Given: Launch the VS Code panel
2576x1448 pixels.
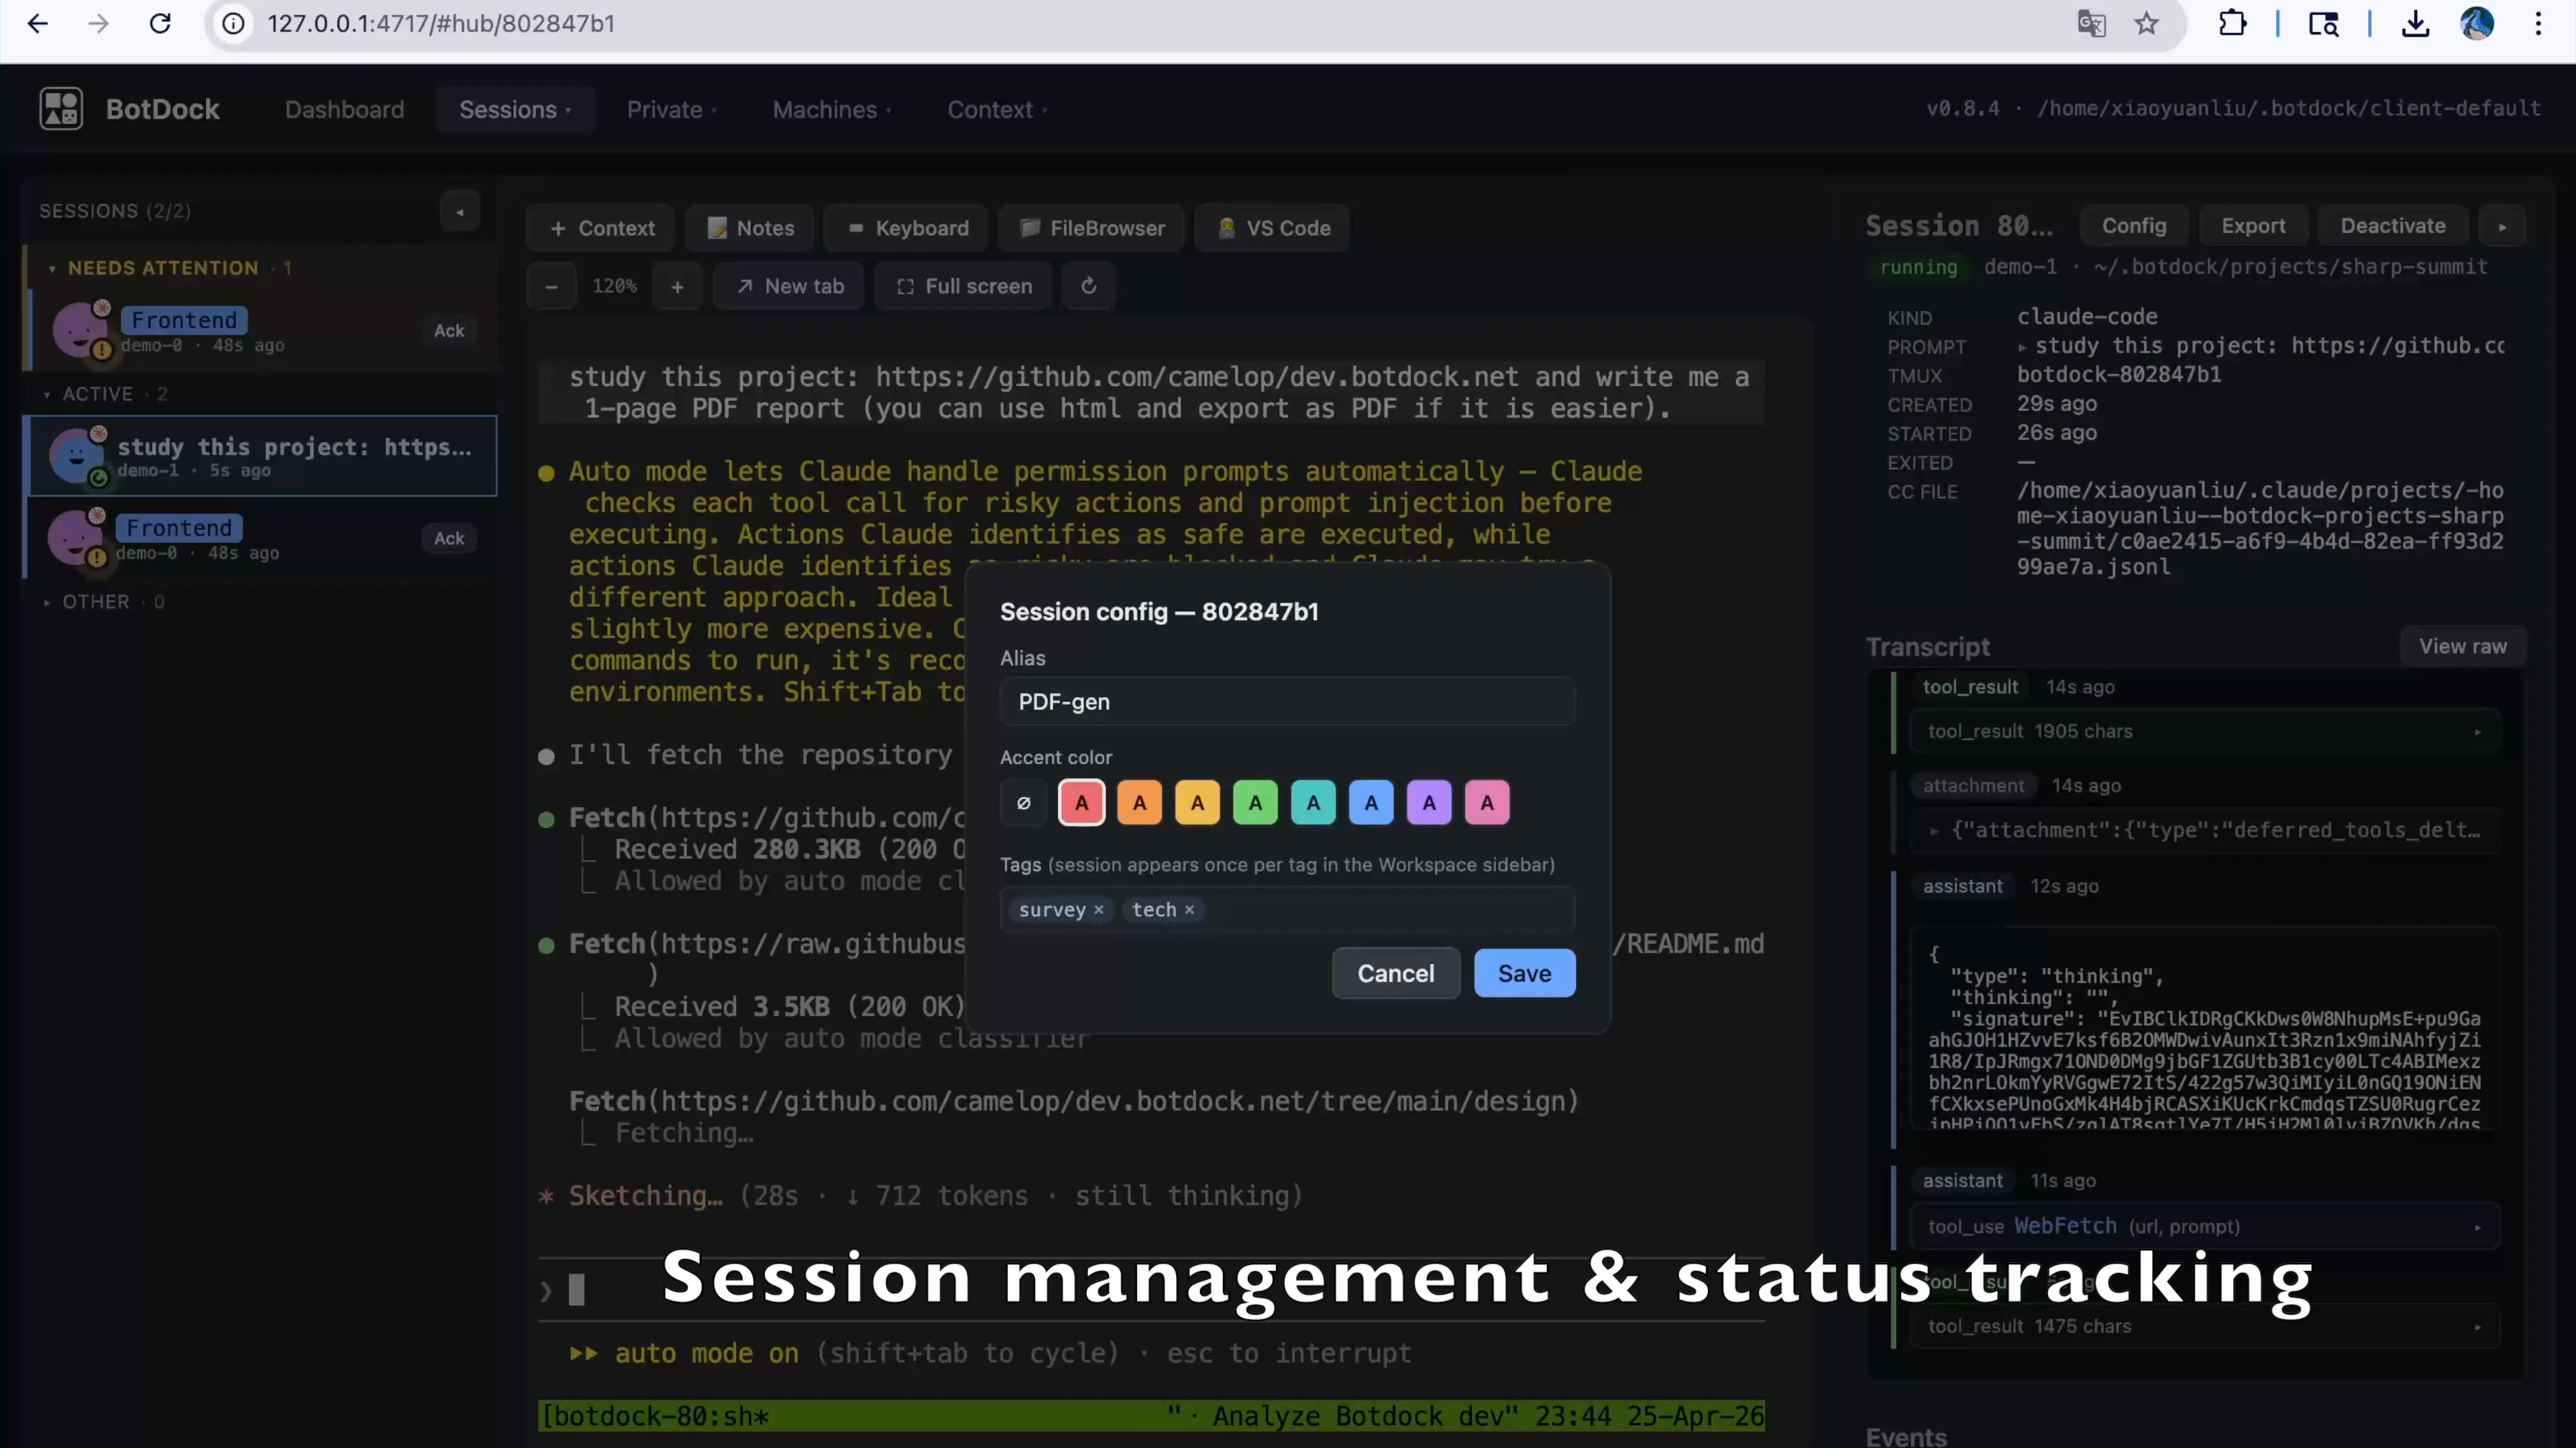Looking at the screenshot, I should tap(1272, 228).
